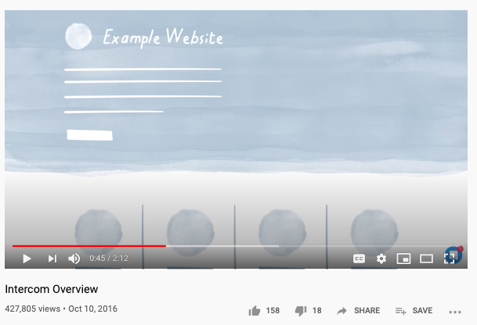Image resolution: width=477 pixels, height=325 pixels.
Task: Mute the video volume
Action: (x=74, y=259)
